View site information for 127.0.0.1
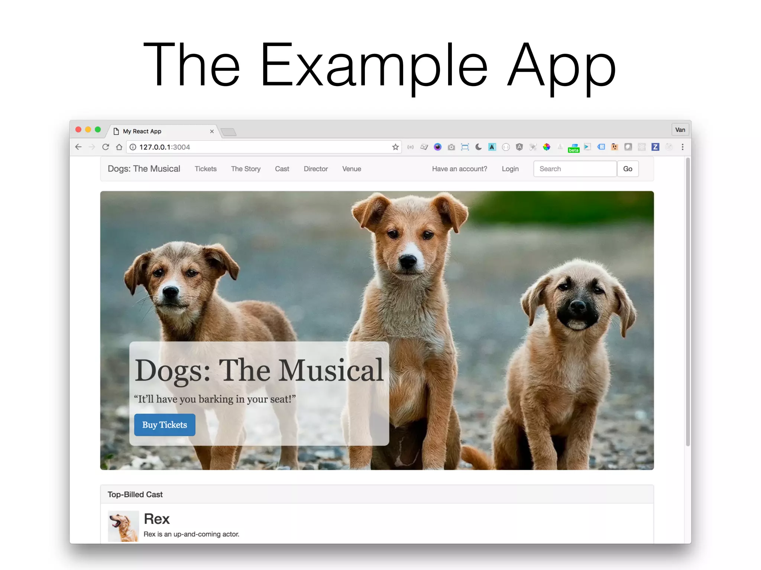The height and width of the screenshot is (570, 761). [x=133, y=147]
